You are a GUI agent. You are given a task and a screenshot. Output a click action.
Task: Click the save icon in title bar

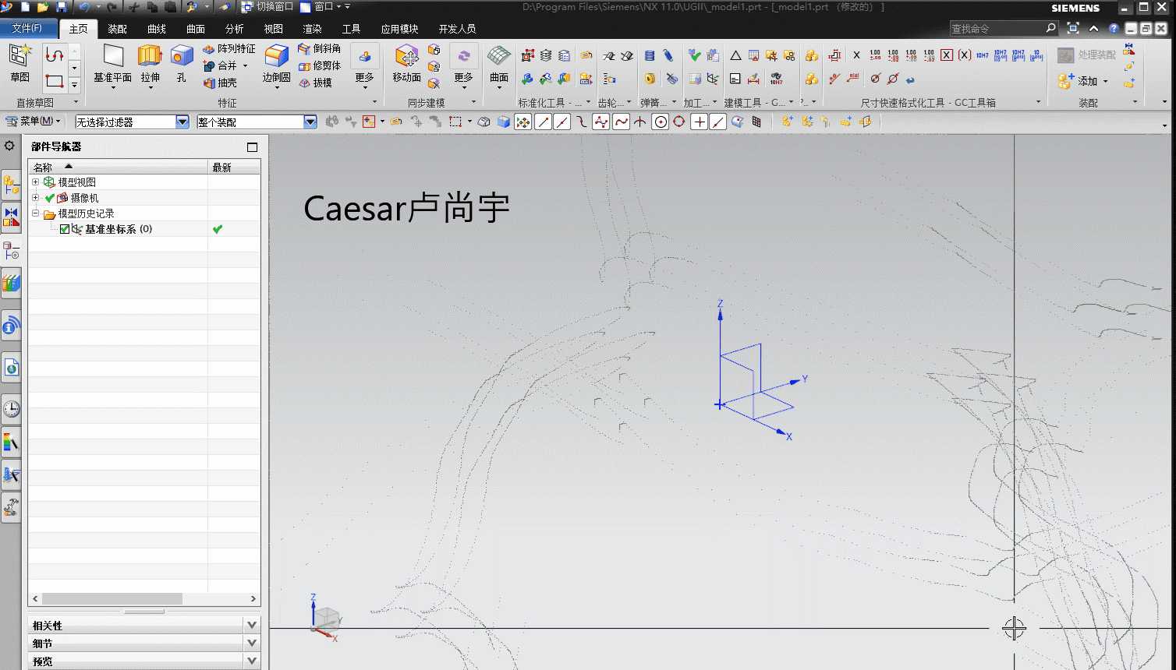[x=62, y=7]
